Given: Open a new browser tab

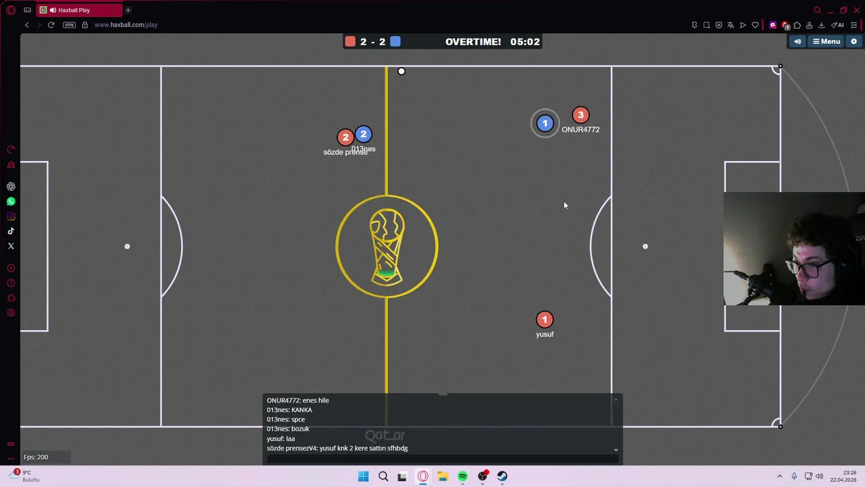Looking at the screenshot, I should pyautogui.click(x=128, y=10).
